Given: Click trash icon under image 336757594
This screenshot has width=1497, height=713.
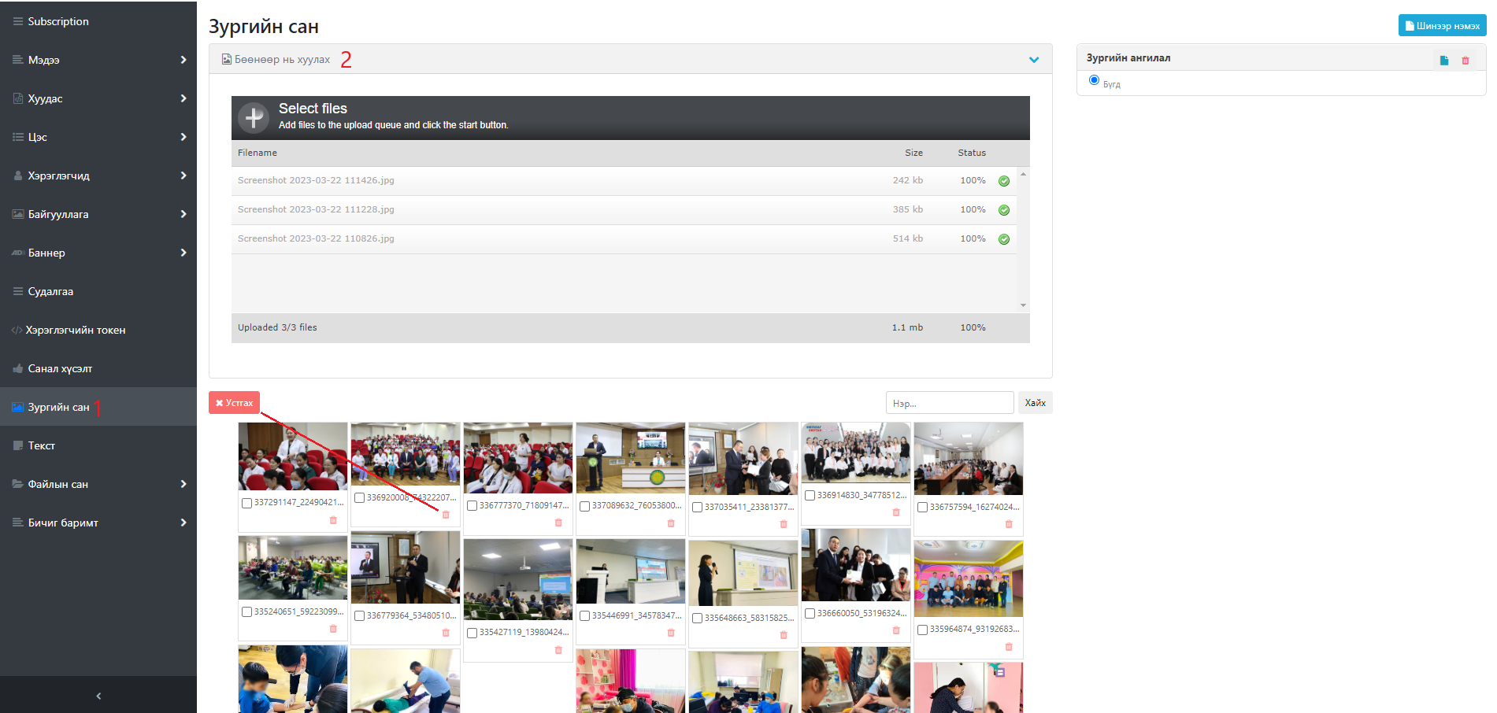Looking at the screenshot, I should tap(1009, 524).
